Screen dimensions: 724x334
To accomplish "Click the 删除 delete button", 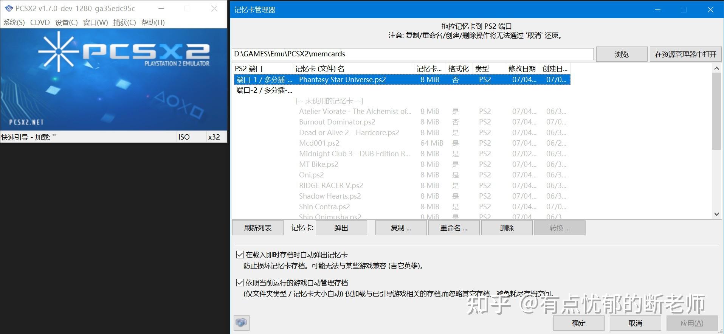I will tap(507, 228).
